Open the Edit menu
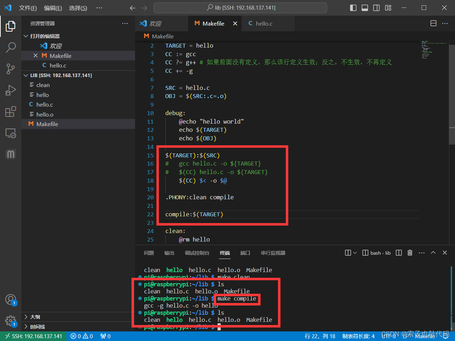 pos(53,8)
